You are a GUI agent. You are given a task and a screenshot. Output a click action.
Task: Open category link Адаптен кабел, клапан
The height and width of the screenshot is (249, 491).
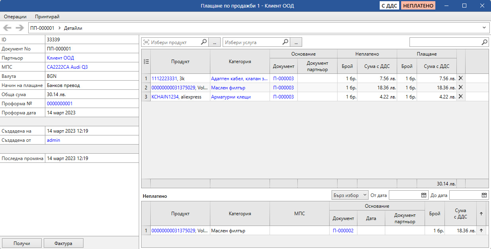coord(240,79)
